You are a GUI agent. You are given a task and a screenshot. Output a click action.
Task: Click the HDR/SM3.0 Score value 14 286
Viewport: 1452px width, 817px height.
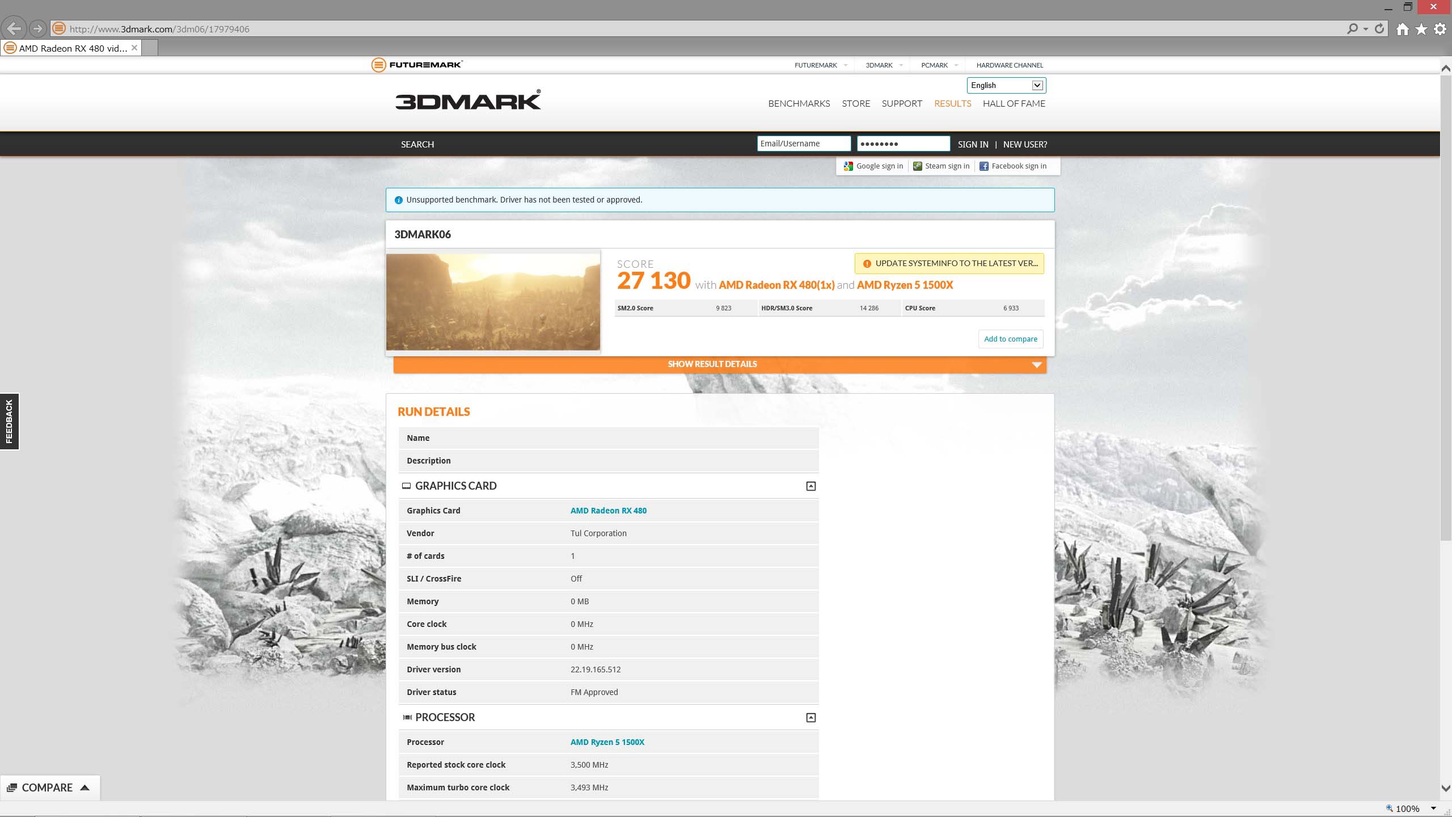869,308
